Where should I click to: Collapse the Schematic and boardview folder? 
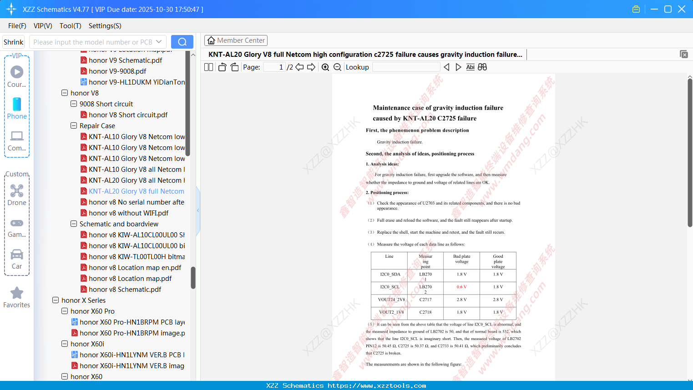(x=74, y=224)
